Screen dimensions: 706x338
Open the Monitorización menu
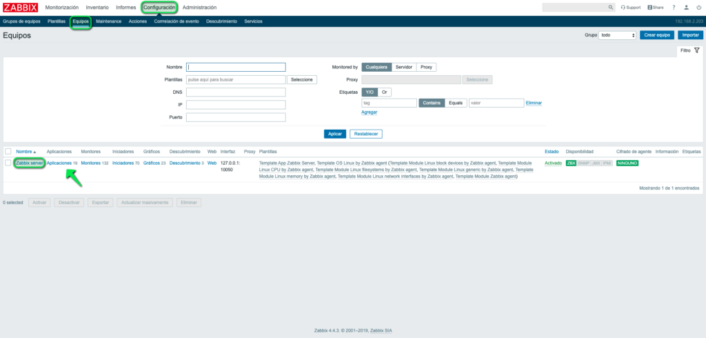tap(61, 7)
